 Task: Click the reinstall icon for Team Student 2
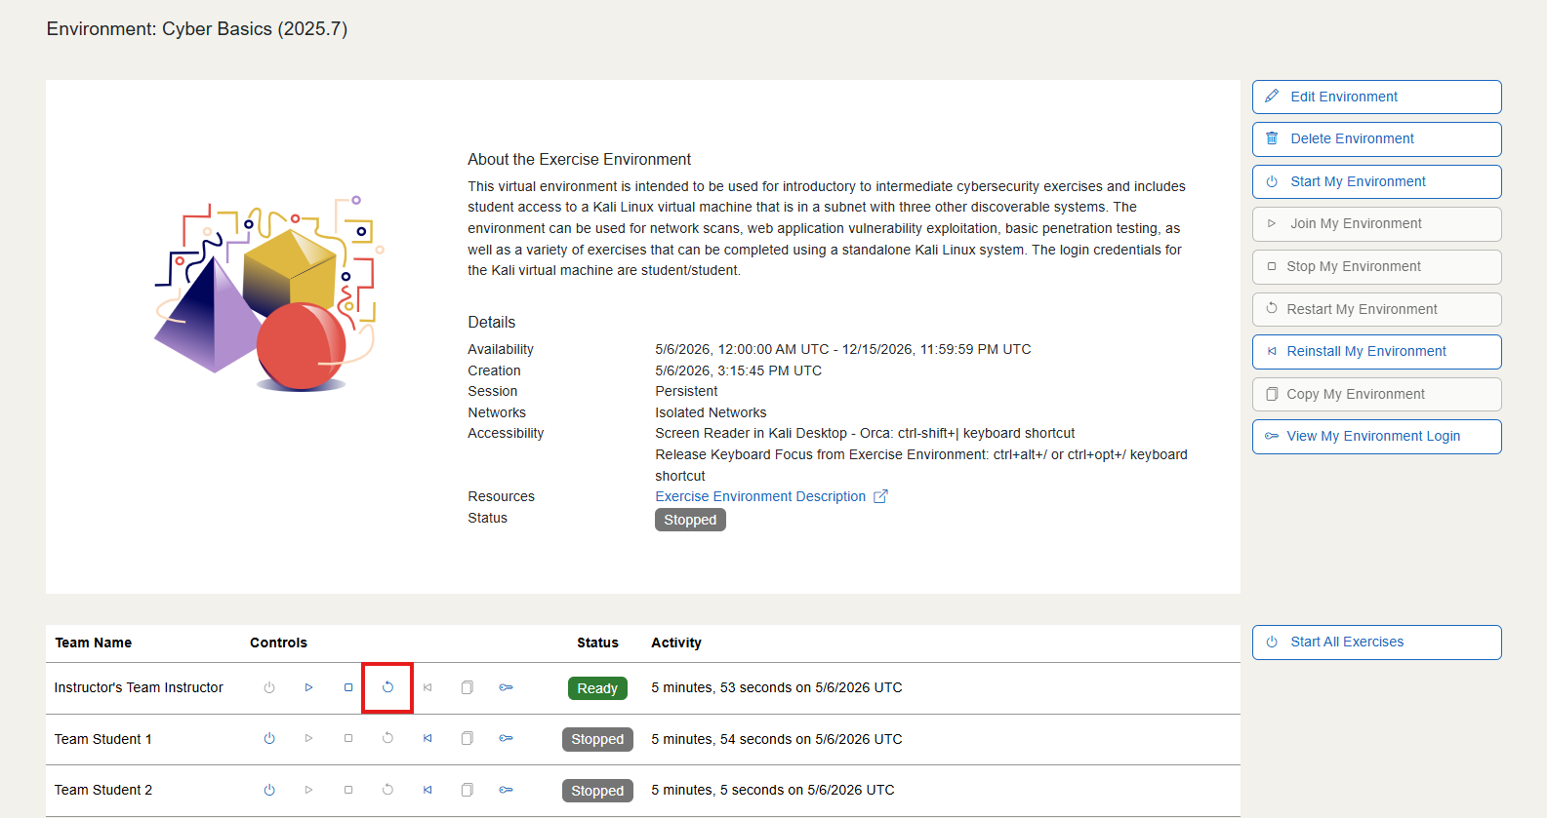[x=427, y=790]
